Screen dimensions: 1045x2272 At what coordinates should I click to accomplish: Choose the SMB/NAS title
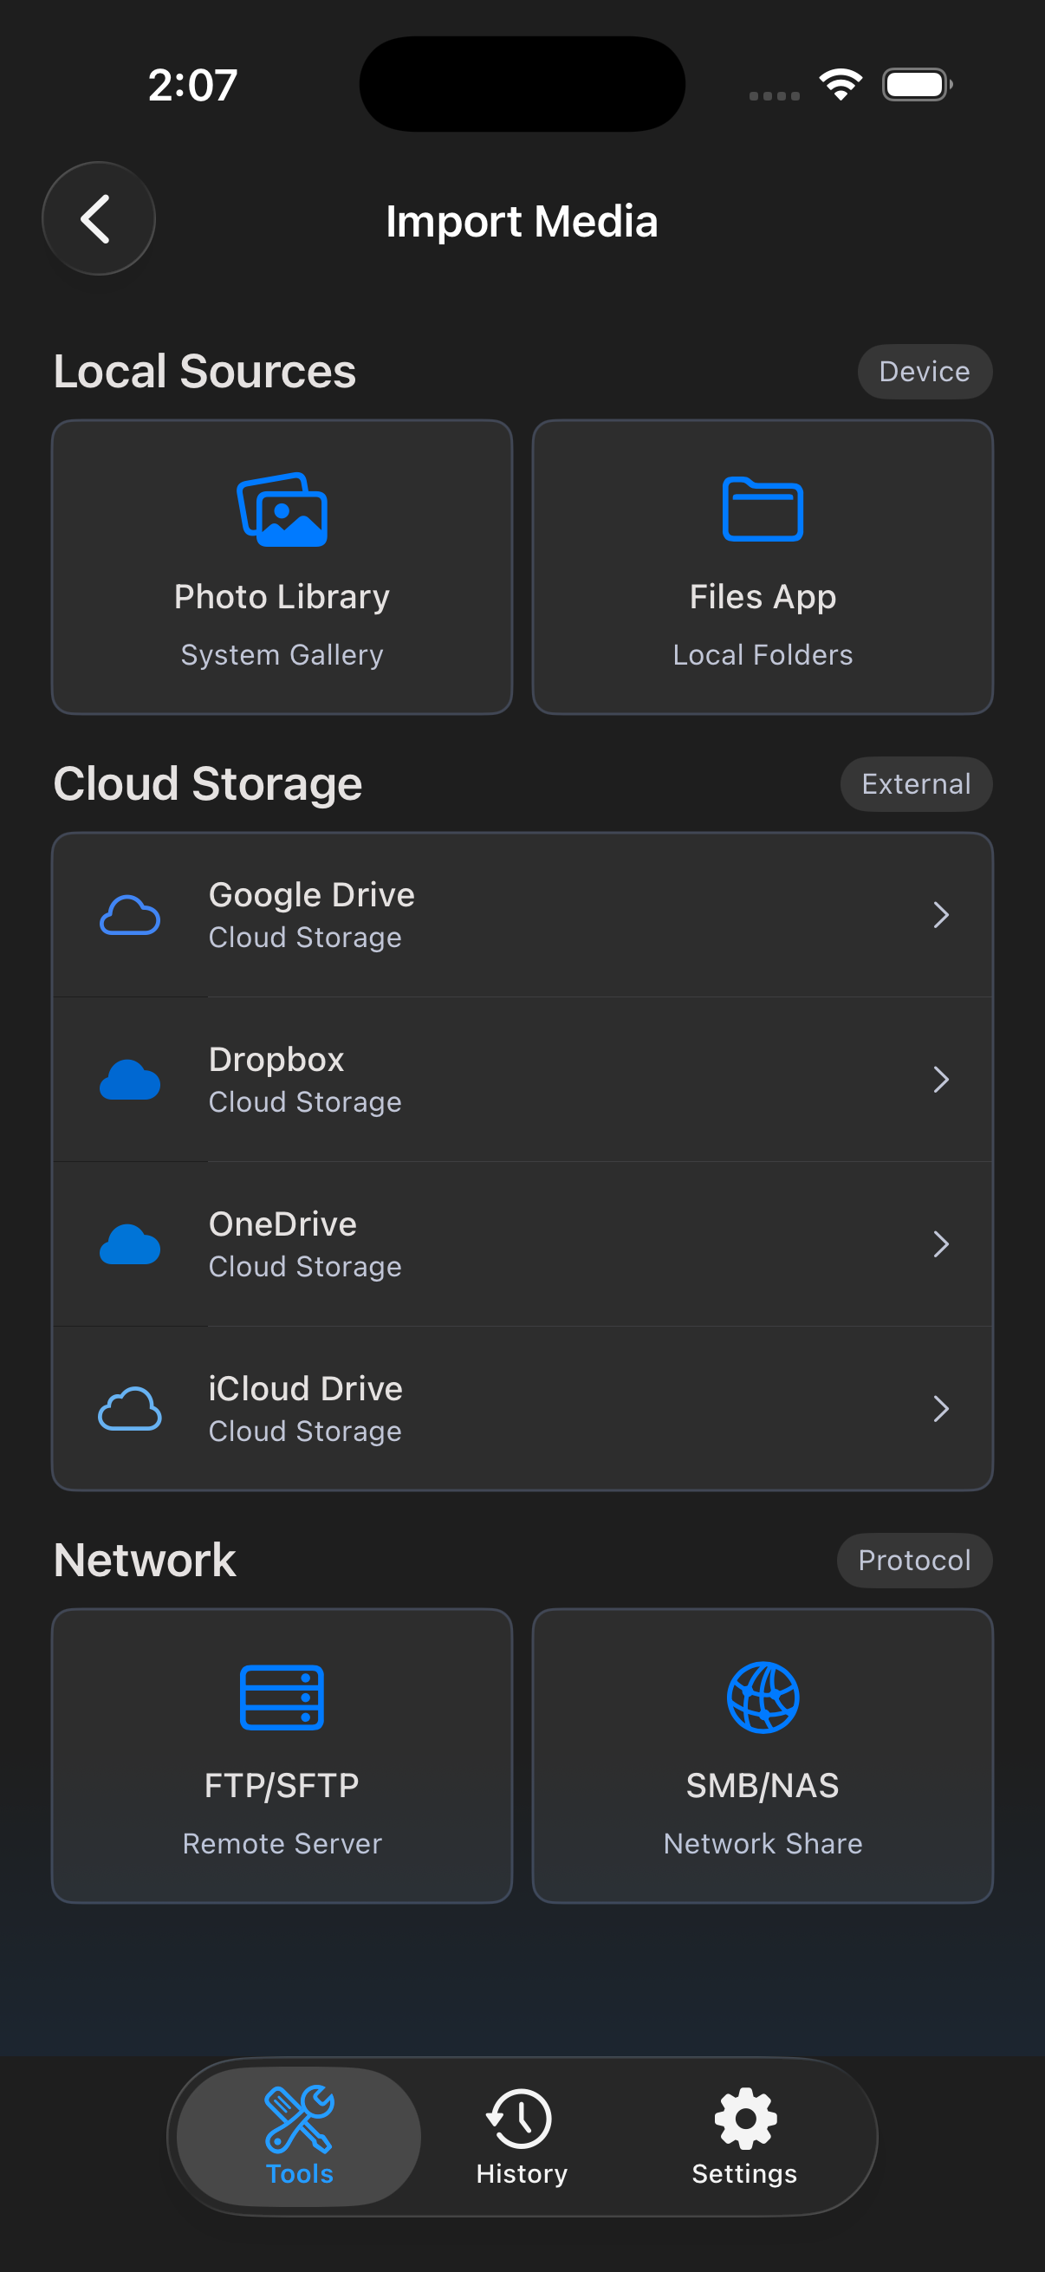click(763, 1786)
